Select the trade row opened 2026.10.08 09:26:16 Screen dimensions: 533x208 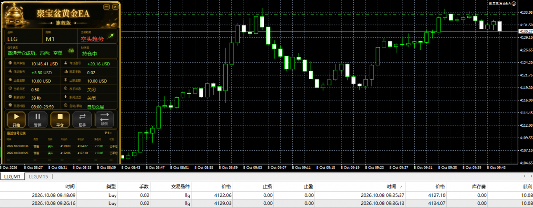266,203
